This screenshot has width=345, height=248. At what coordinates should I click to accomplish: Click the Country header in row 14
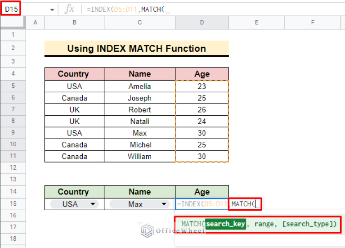click(x=74, y=192)
